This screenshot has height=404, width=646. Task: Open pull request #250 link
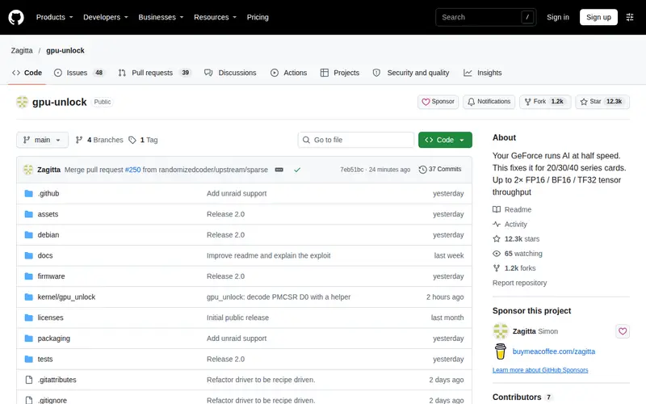132,170
